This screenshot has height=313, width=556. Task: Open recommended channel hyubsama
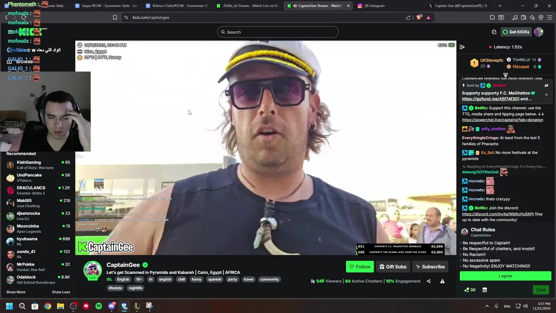(x=38, y=241)
